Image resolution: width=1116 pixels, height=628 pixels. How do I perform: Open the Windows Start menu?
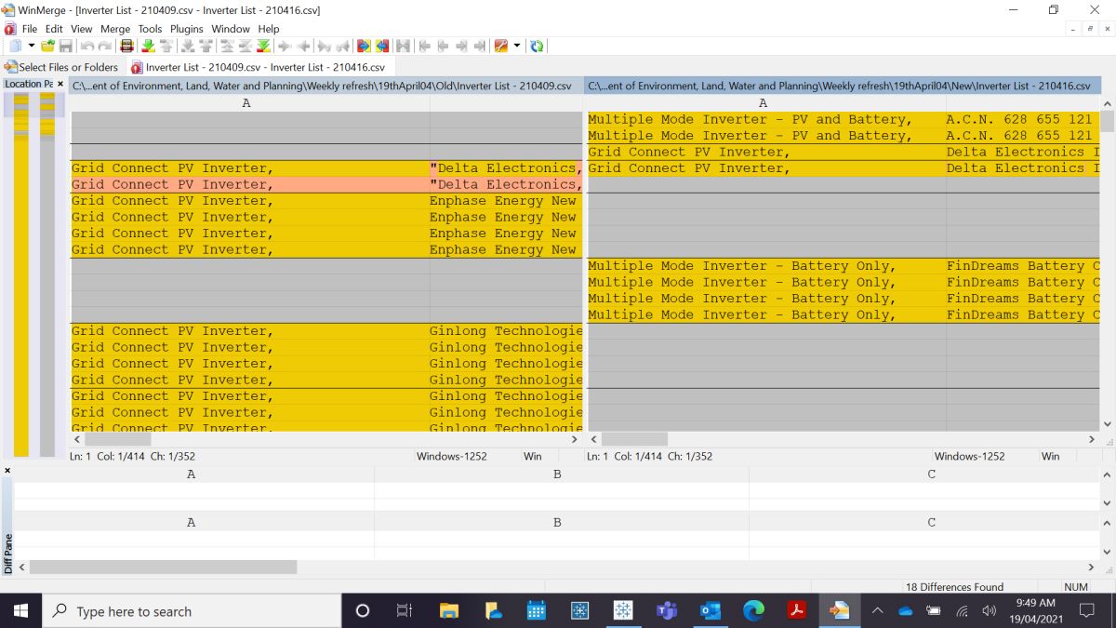tap(20, 610)
